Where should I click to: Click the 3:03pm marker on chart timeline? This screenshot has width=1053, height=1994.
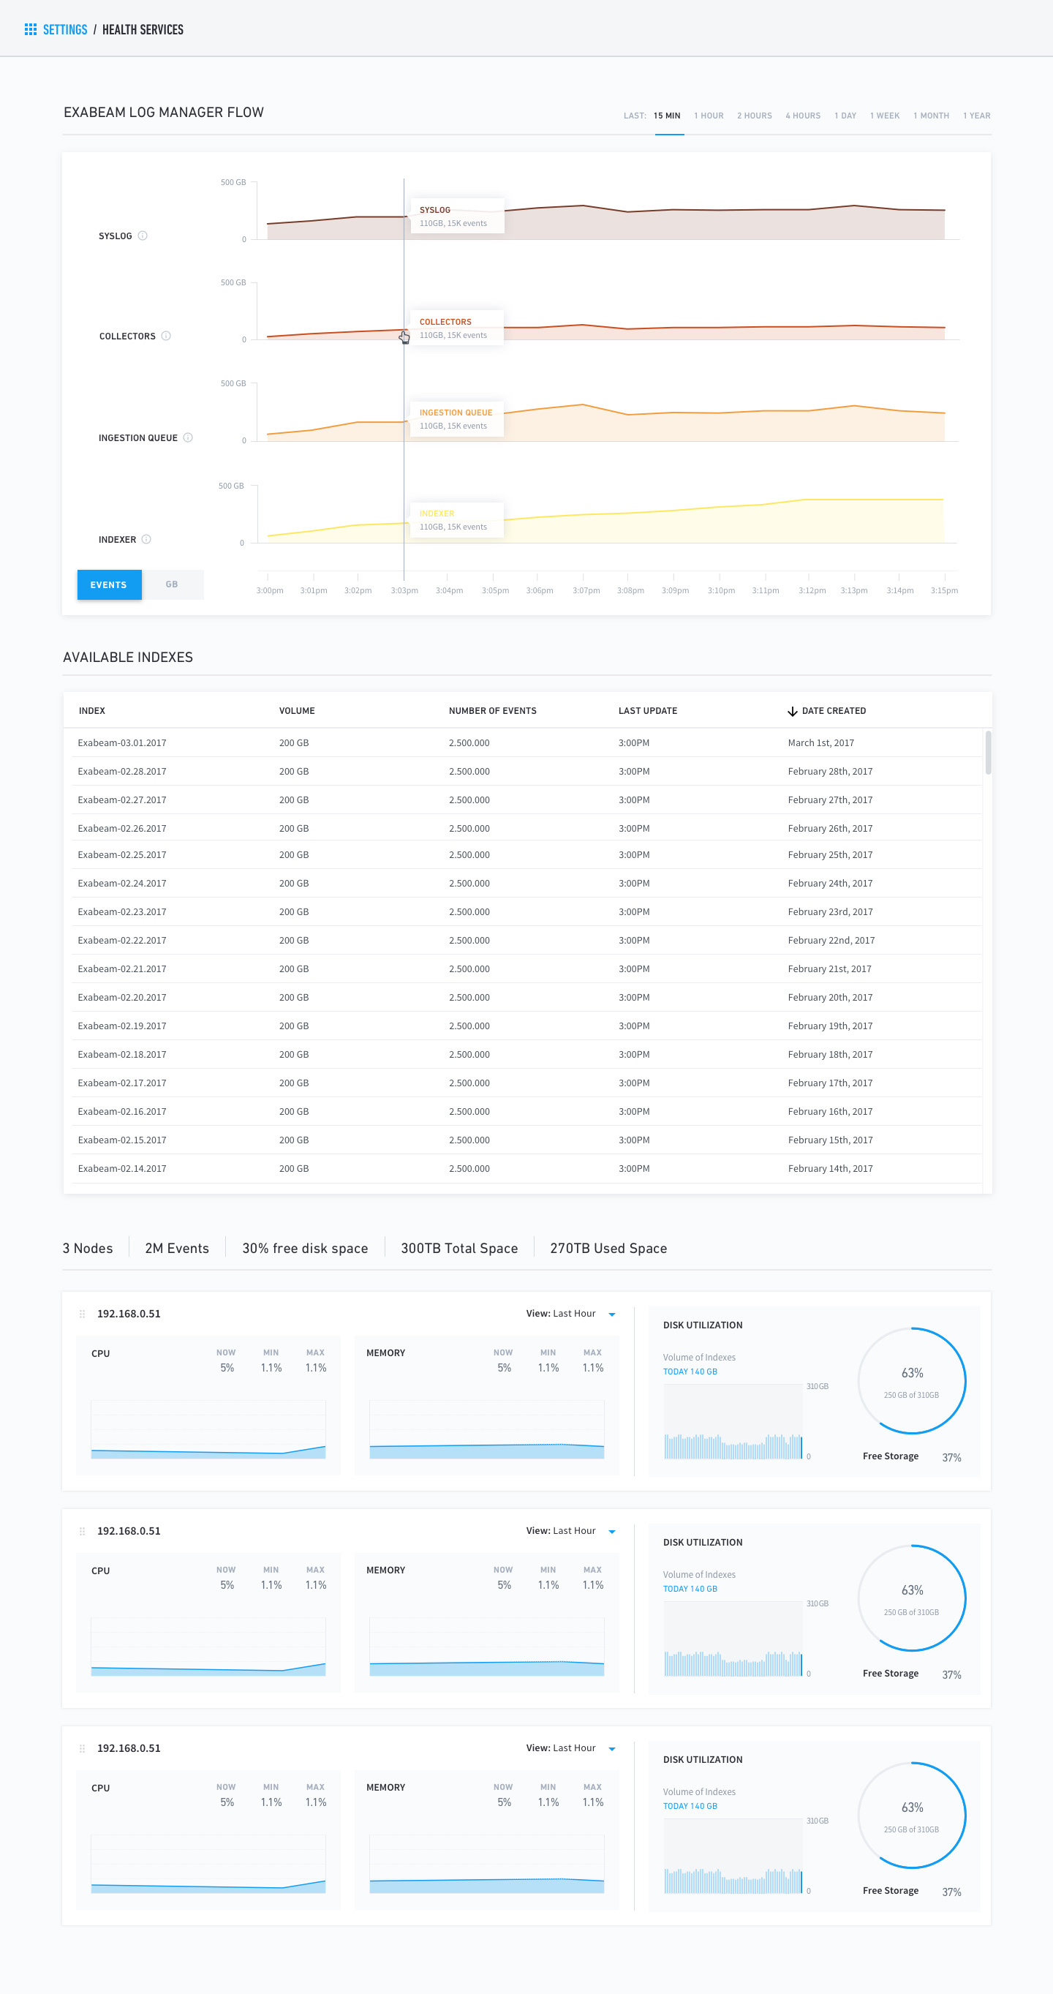[404, 590]
